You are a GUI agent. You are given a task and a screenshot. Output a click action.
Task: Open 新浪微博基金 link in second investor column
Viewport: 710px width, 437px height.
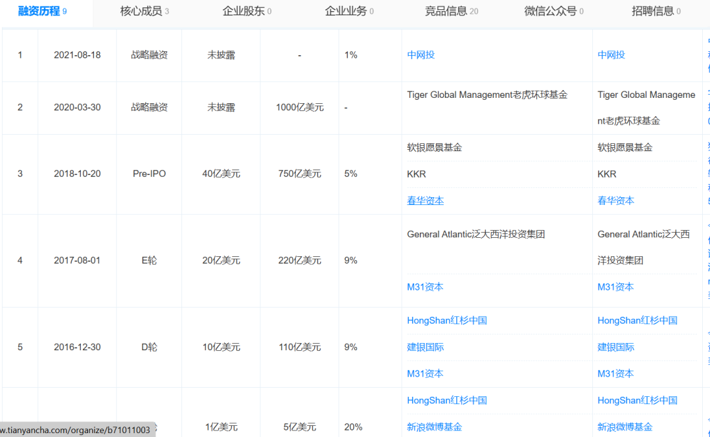click(625, 426)
